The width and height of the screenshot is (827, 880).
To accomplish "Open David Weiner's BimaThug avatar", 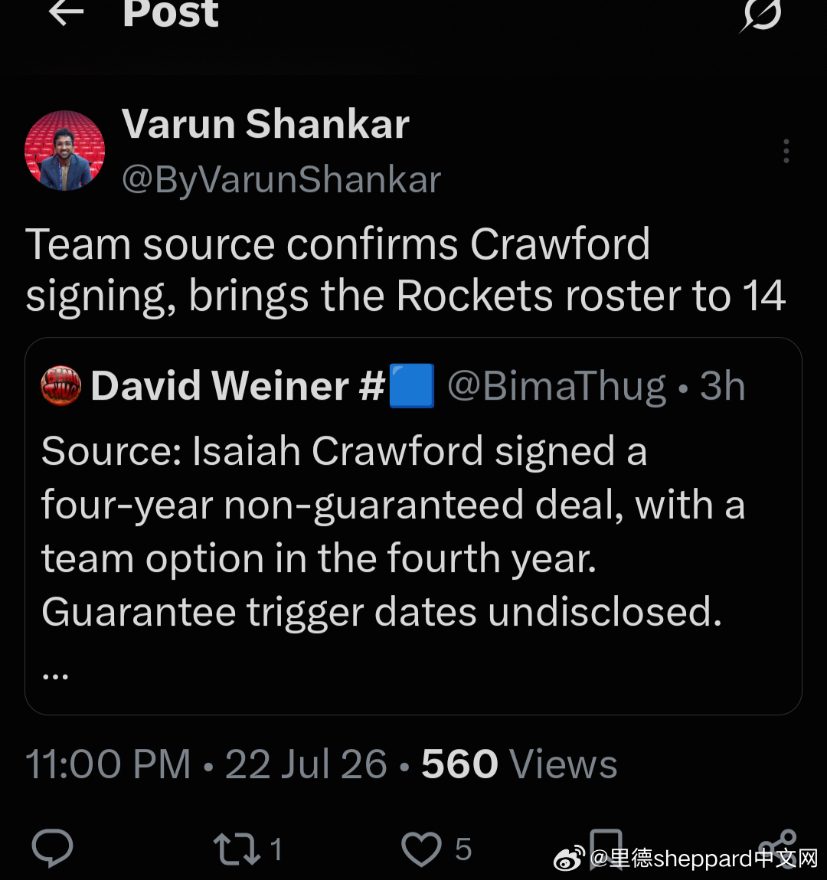I will pos(61,385).
